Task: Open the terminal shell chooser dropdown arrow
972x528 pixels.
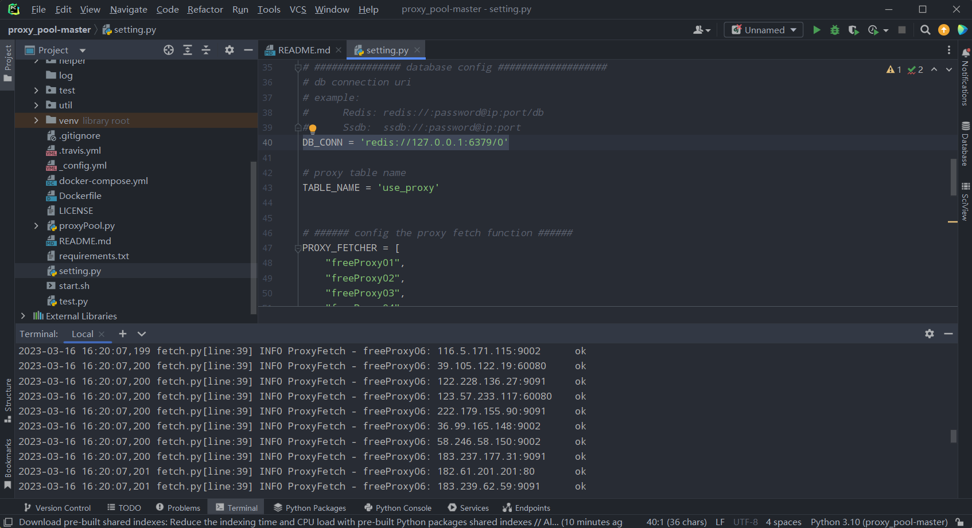Action: tap(142, 334)
